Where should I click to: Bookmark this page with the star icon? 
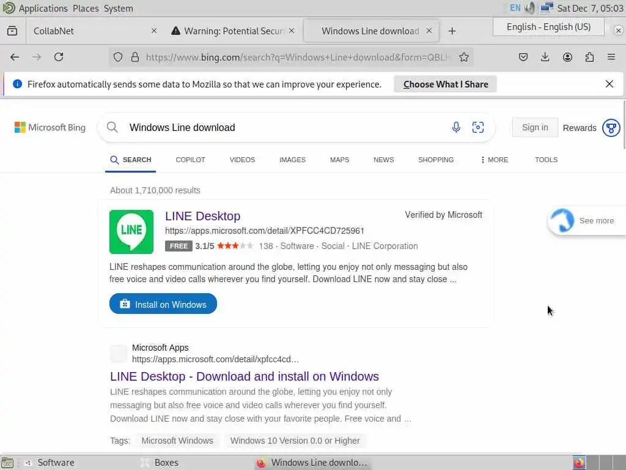(463, 57)
